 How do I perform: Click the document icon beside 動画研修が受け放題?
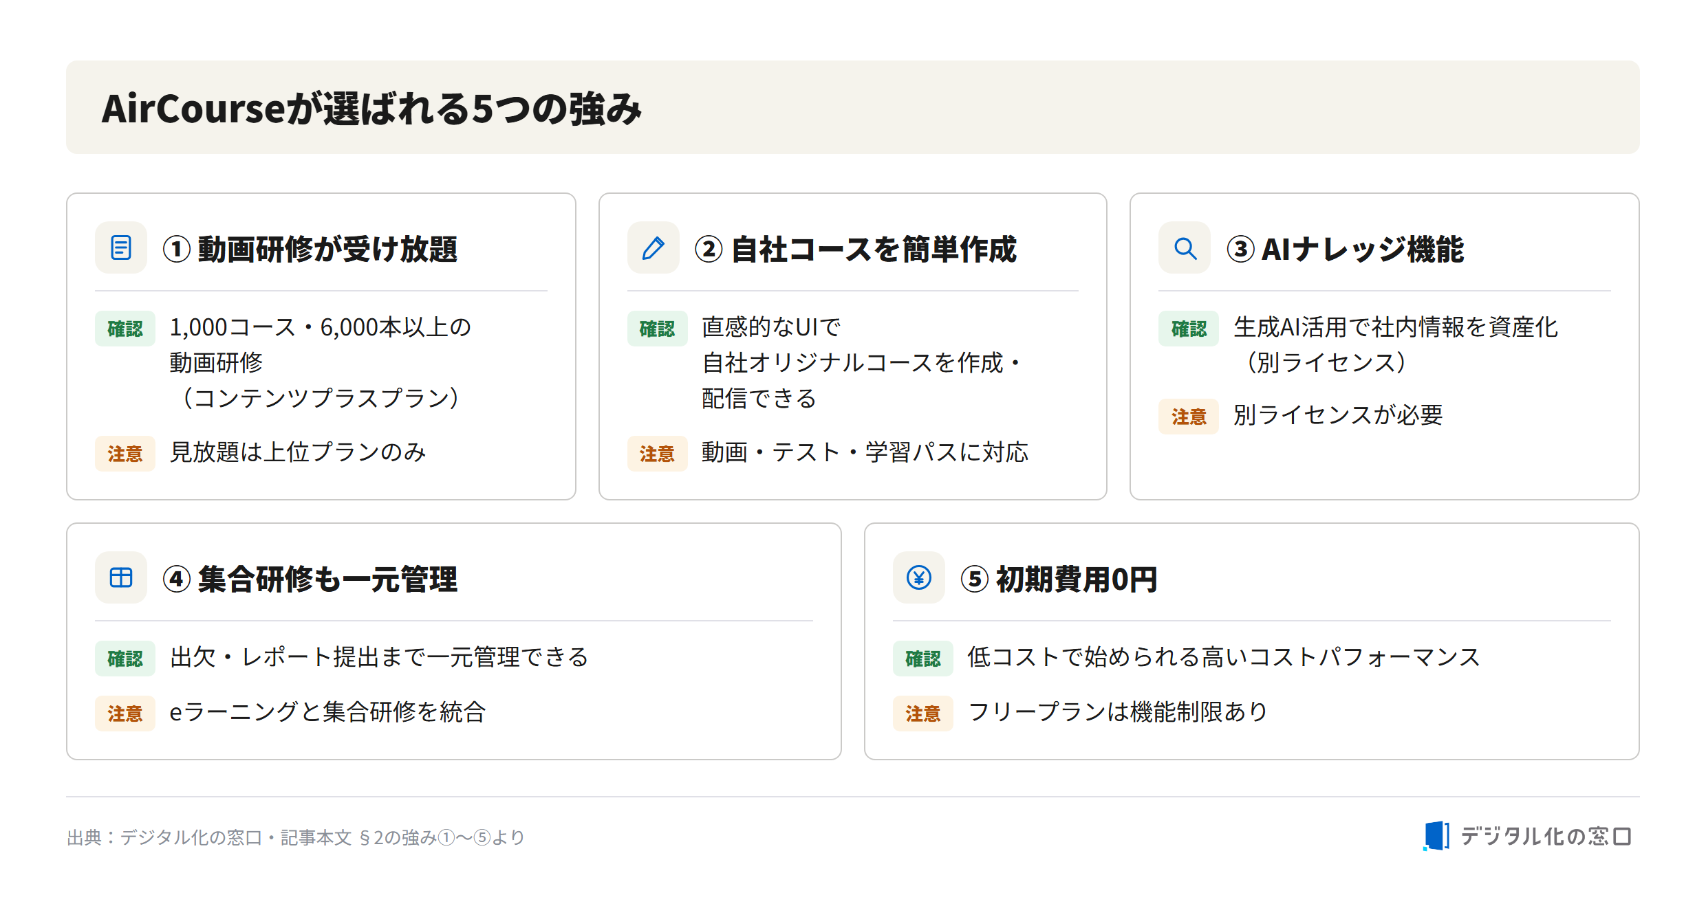tap(121, 247)
